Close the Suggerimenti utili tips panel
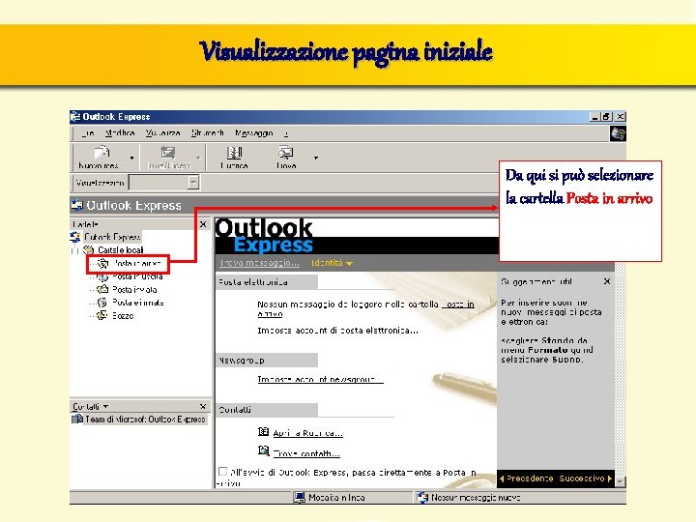Image resolution: width=696 pixels, height=522 pixels. coord(607,281)
